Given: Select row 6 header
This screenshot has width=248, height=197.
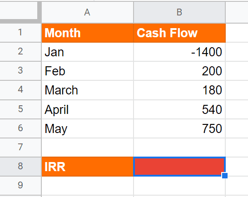Looking at the screenshot, I should 20,128.
